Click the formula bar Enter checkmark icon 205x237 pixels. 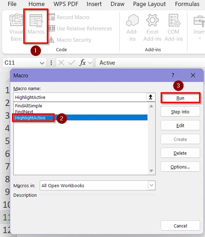point(72,63)
